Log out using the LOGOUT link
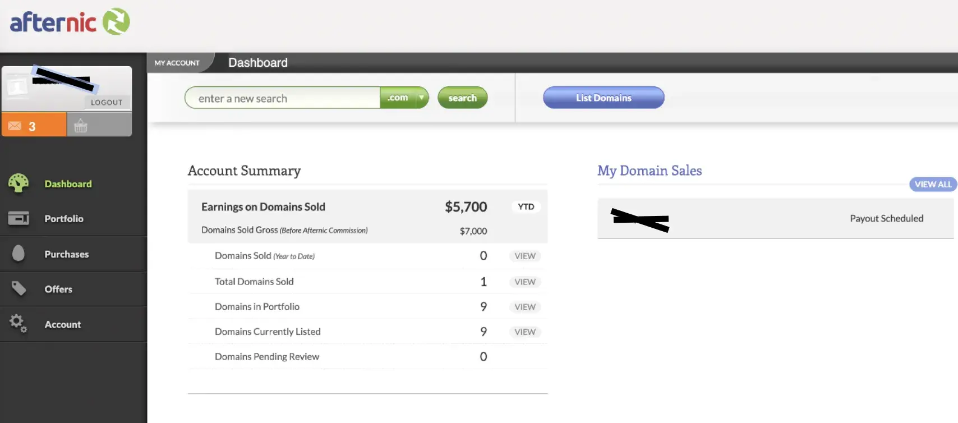The width and height of the screenshot is (958, 423). coord(107,102)
